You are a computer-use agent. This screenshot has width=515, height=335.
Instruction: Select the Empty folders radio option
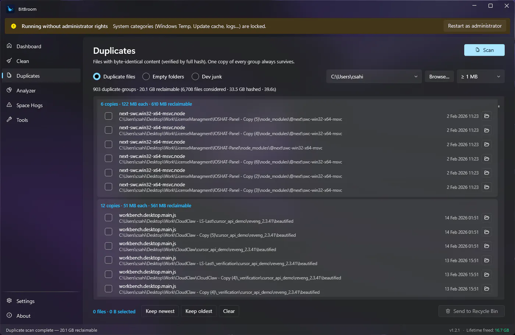tap(163, 77)
